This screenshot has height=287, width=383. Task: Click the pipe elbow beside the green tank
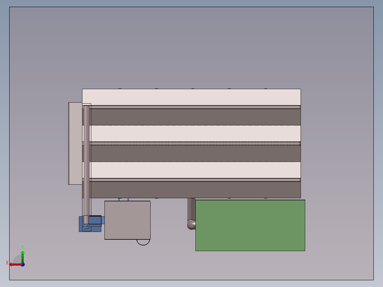coord(191,225)
